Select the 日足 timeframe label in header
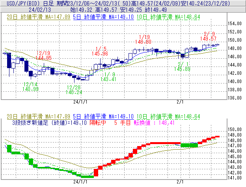 point(48,3)
